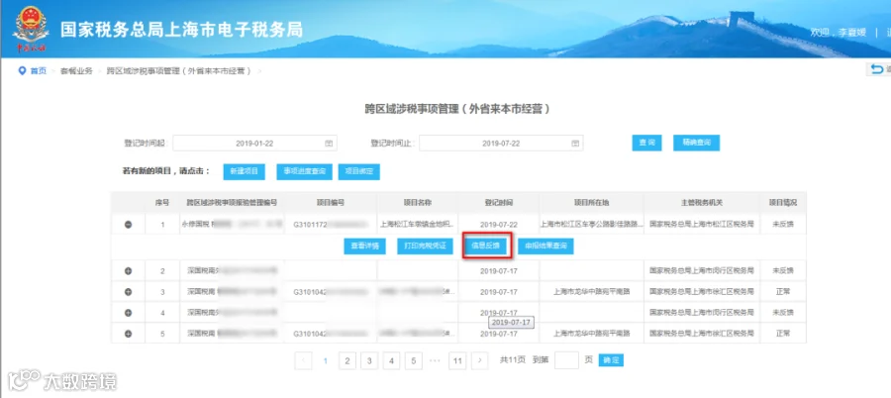Go to previous page arrow in pagination
The width and height of the screenshot is (891, 398).
pos(304,360)
